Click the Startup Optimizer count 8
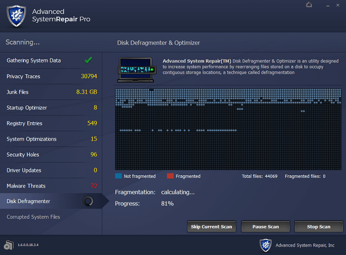The height and width of the screenshot is (255, 346). coord(95,107)
